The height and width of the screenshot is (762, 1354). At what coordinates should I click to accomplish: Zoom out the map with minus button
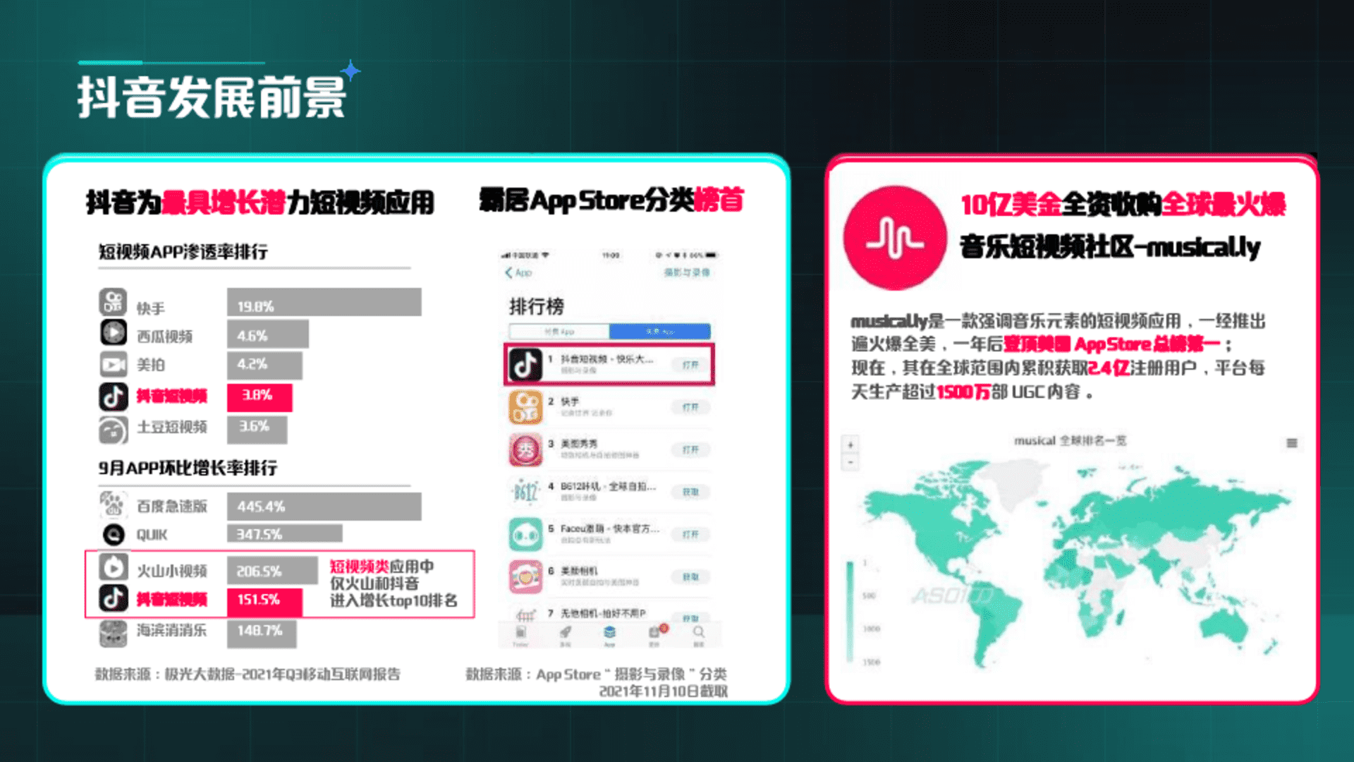(x=850, y=462)
